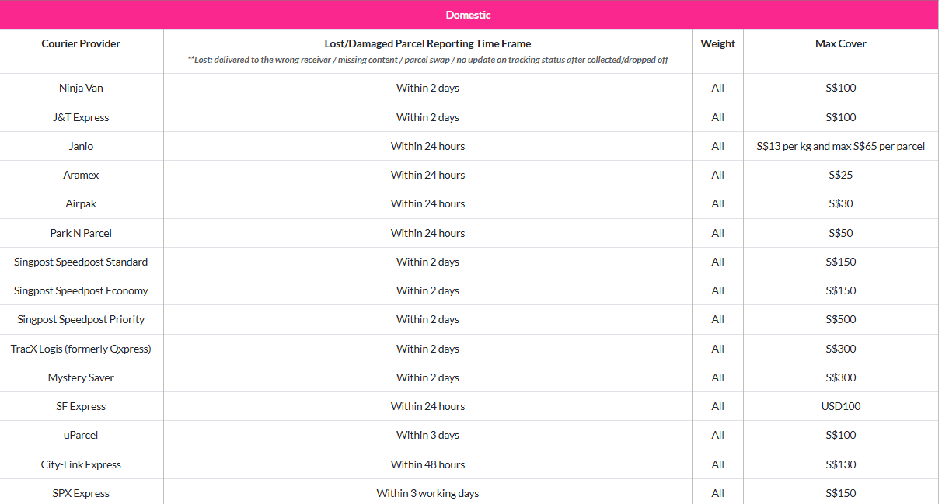Click Mystery Saver's Within 2 days cell
Viewport: 942px width, 504px height.
pos(427,377)
